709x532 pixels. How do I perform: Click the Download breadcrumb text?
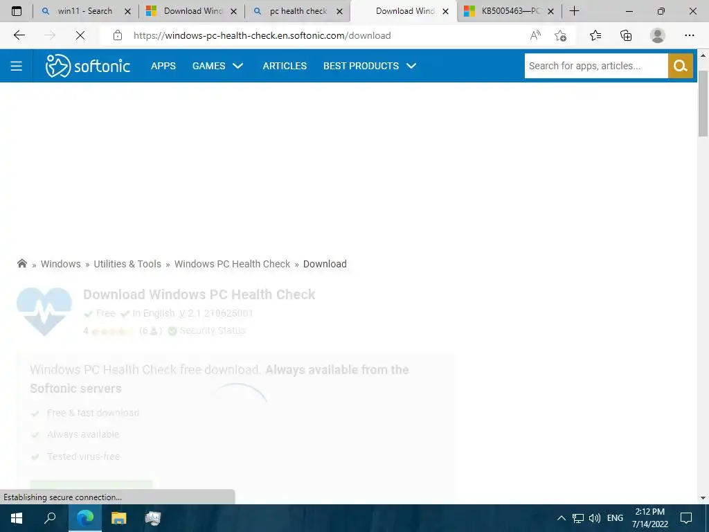pos(325,264)
